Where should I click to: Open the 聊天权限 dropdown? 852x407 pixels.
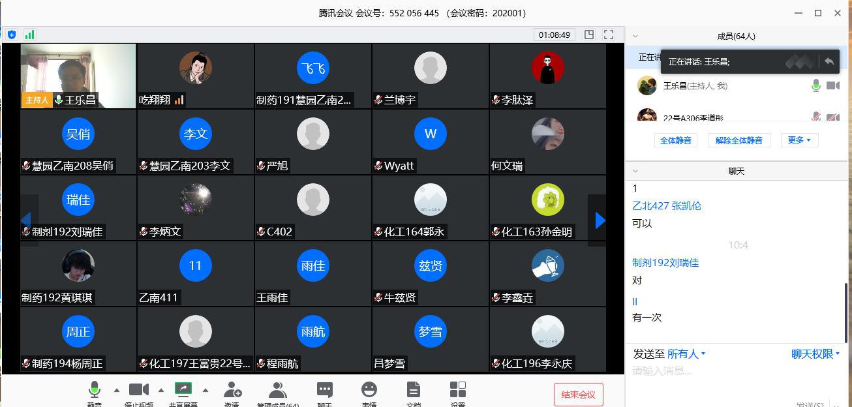point(815,354)
